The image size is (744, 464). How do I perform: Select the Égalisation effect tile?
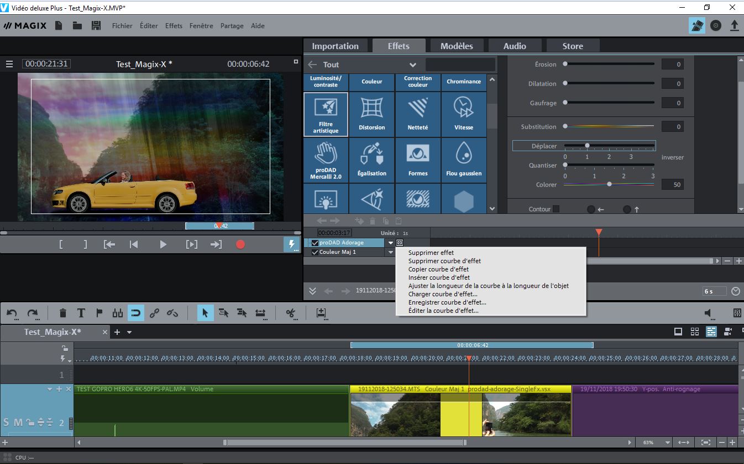click(372, 160)
